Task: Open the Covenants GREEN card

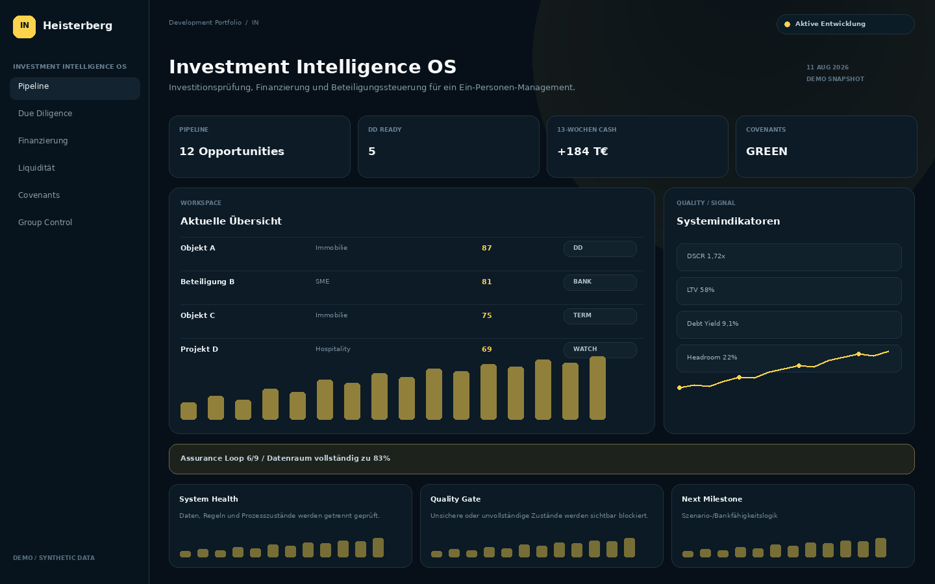Action: pyautogui.click(x=827, y=147)
